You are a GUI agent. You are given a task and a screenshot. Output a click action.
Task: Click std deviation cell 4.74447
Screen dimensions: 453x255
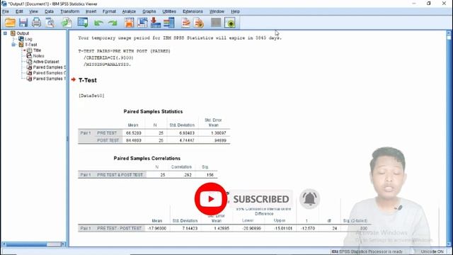click(x=187, y=140)
